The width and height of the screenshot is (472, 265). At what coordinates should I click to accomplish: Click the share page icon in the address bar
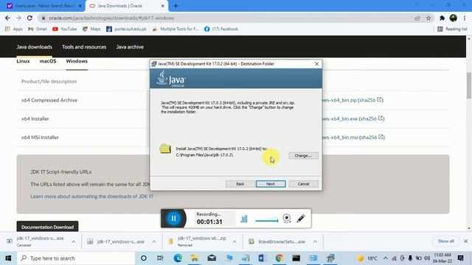(417, 18)
